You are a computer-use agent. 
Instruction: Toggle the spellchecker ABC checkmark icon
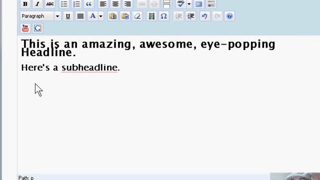point(181,4)
